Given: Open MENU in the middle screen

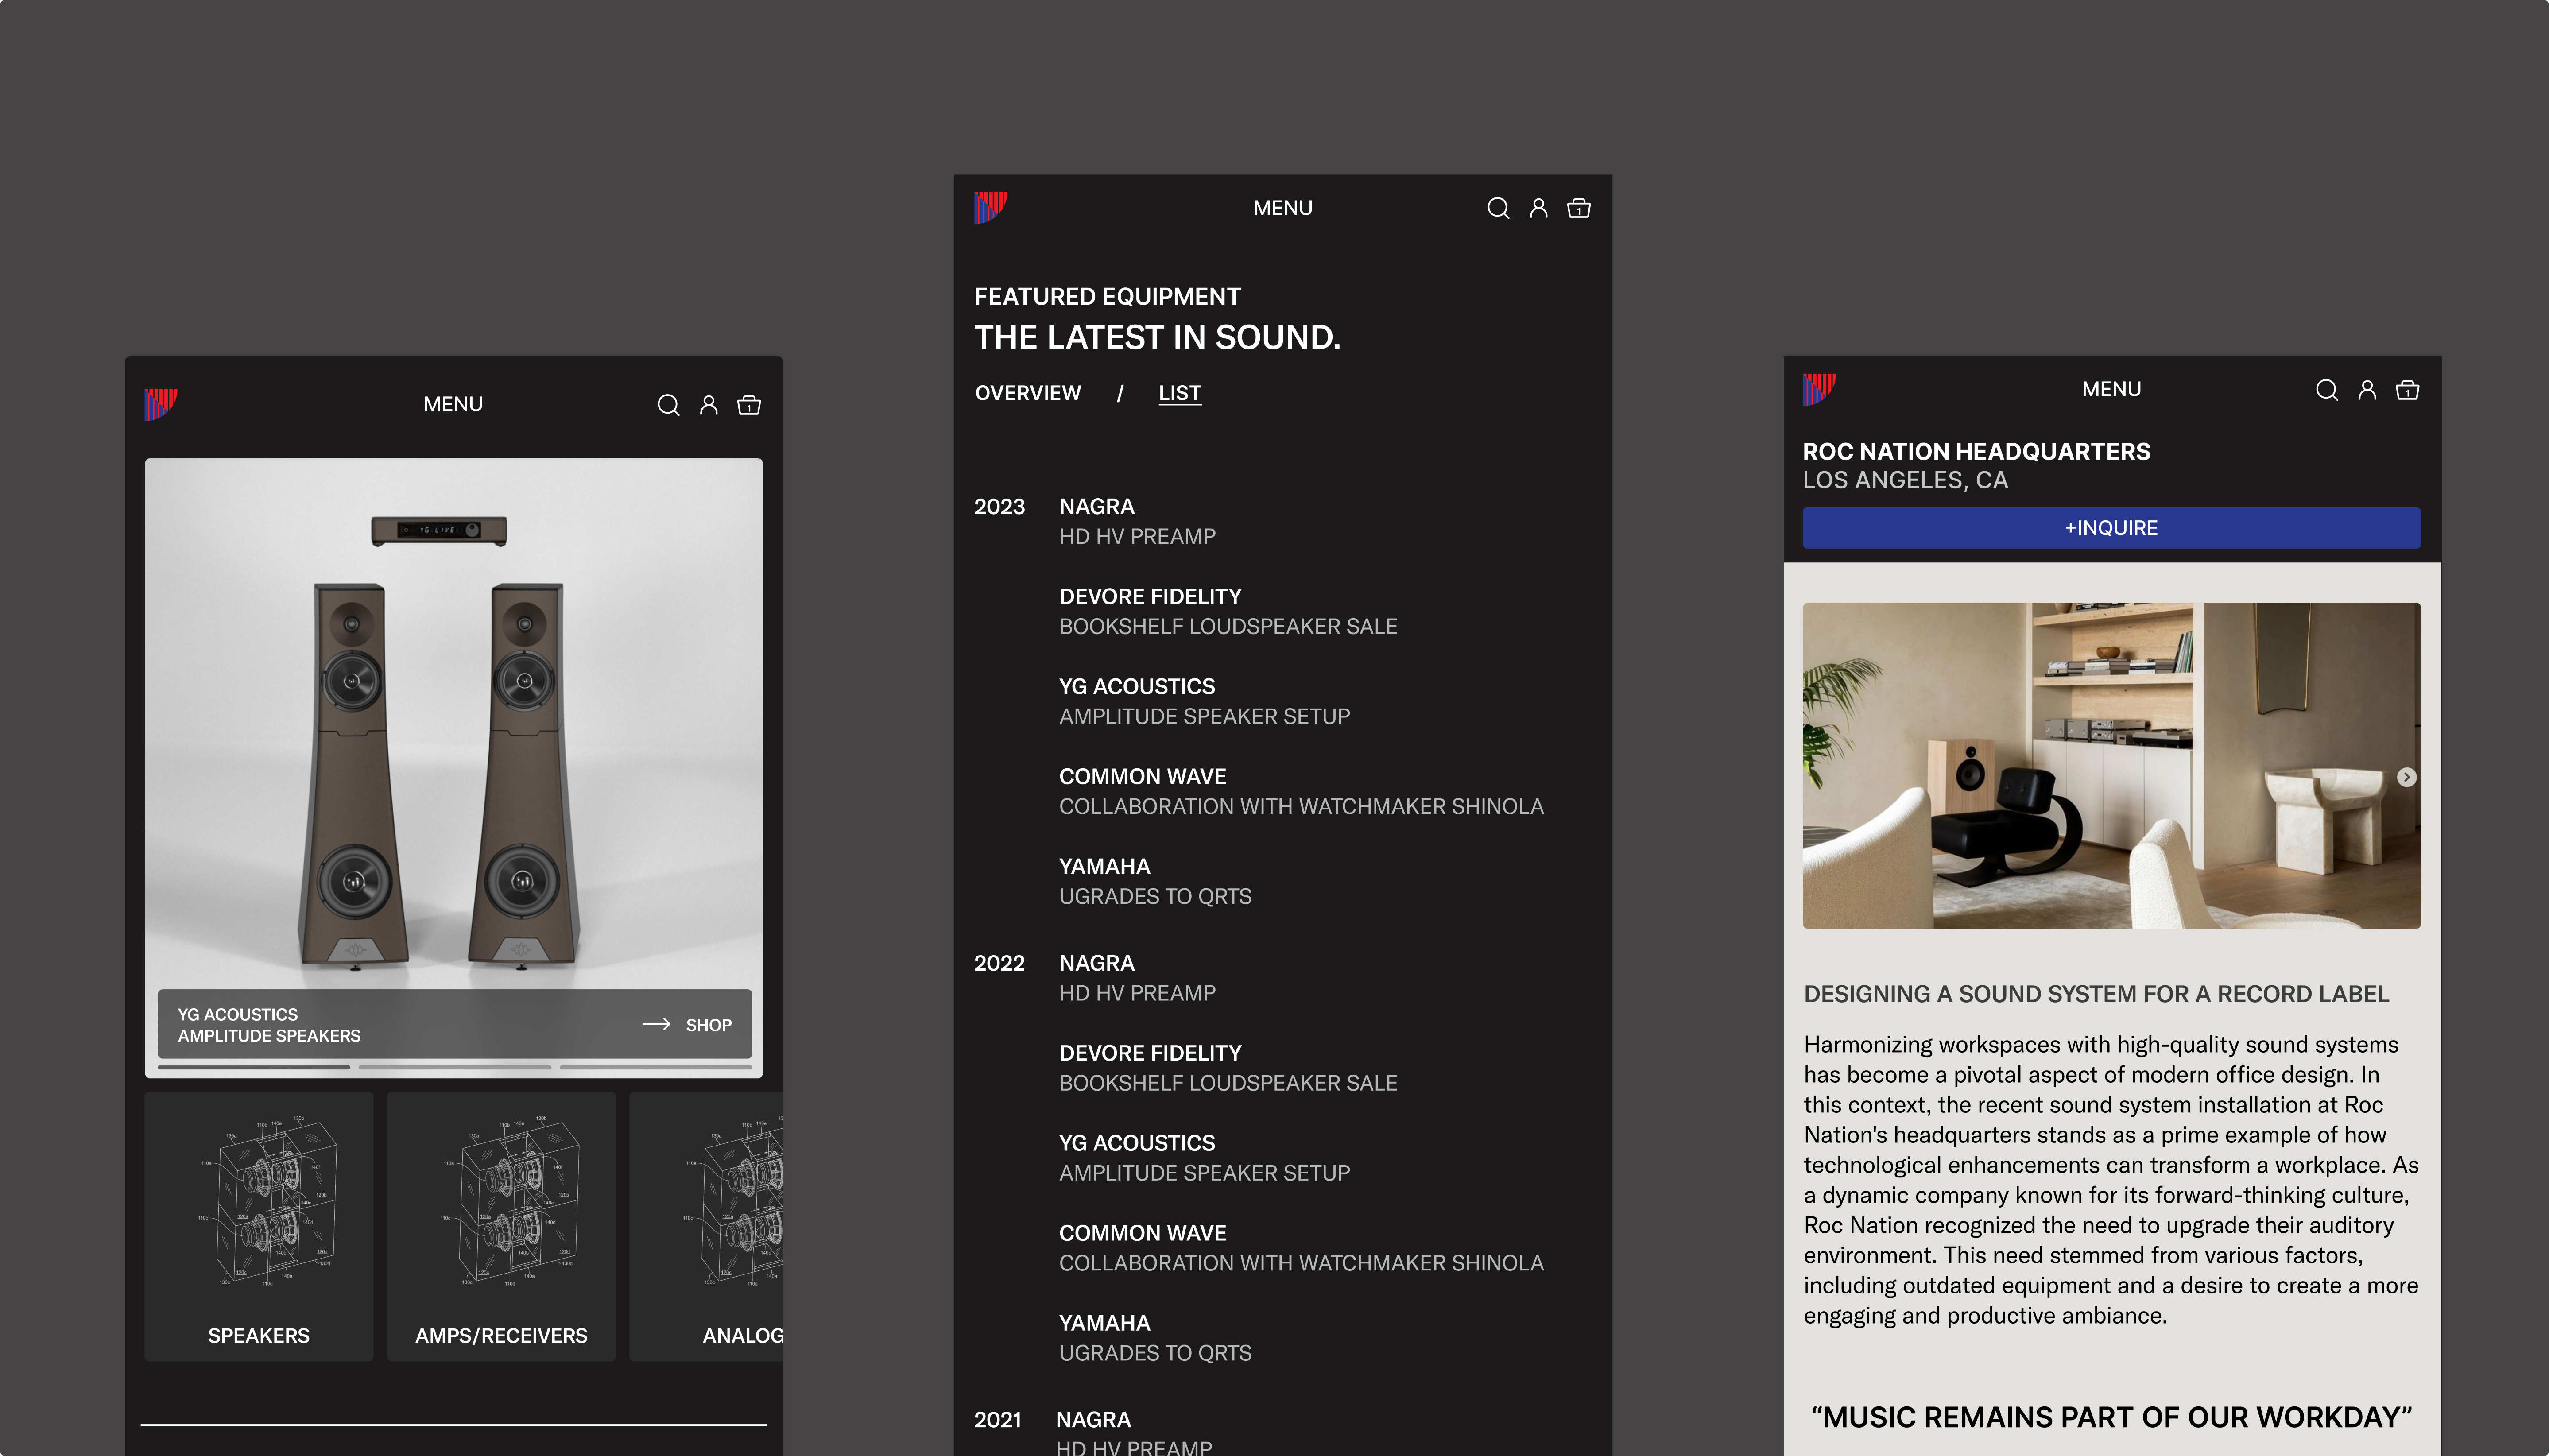Looking at the screenshot, I should 1282,208.
